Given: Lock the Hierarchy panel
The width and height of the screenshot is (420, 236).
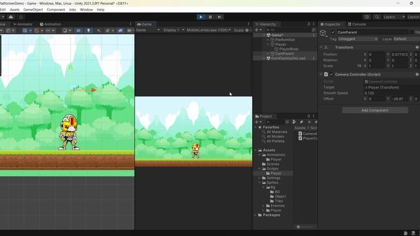Looking at the screenshot, I should (x=308, y=24).
